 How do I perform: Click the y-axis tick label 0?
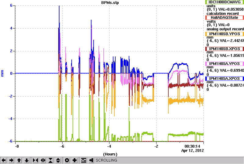pyautogui.click(x=11, y=73)
